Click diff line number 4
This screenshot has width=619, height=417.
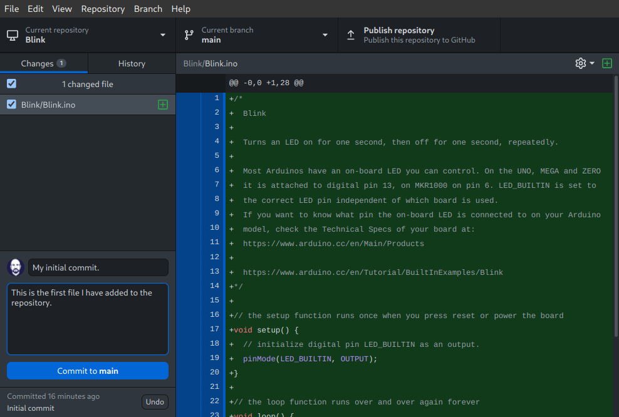(x=217, y=142)
